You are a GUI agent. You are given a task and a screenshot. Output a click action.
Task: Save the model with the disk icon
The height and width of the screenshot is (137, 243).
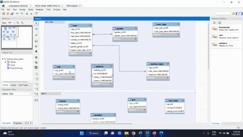click(x=12, y=14)
